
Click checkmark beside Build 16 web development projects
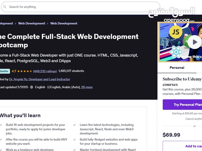1,125
